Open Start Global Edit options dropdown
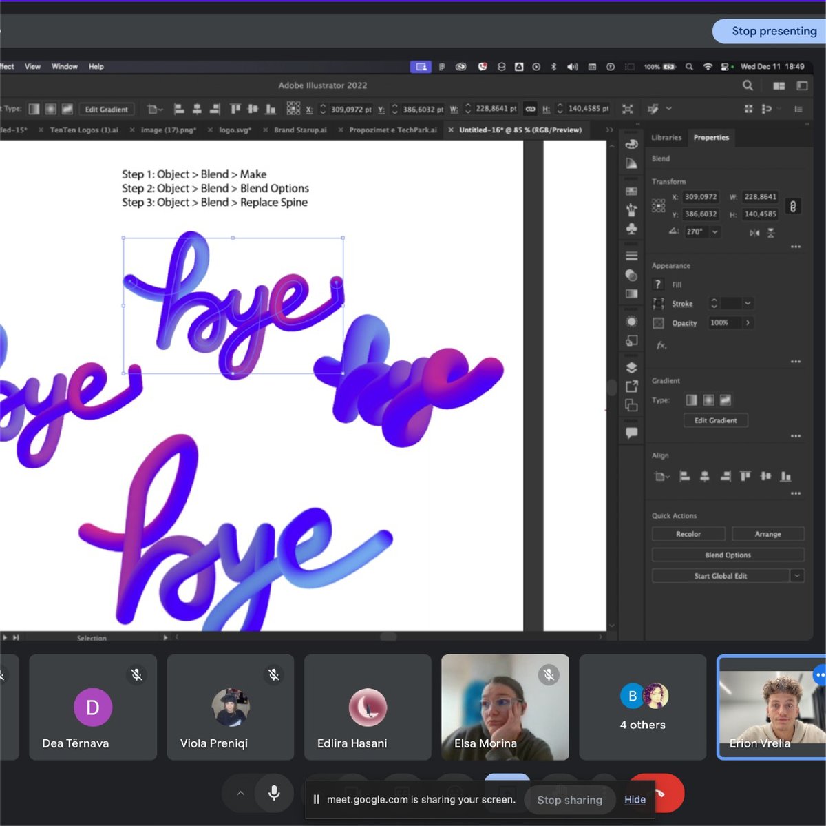 [x=797, y=576]
